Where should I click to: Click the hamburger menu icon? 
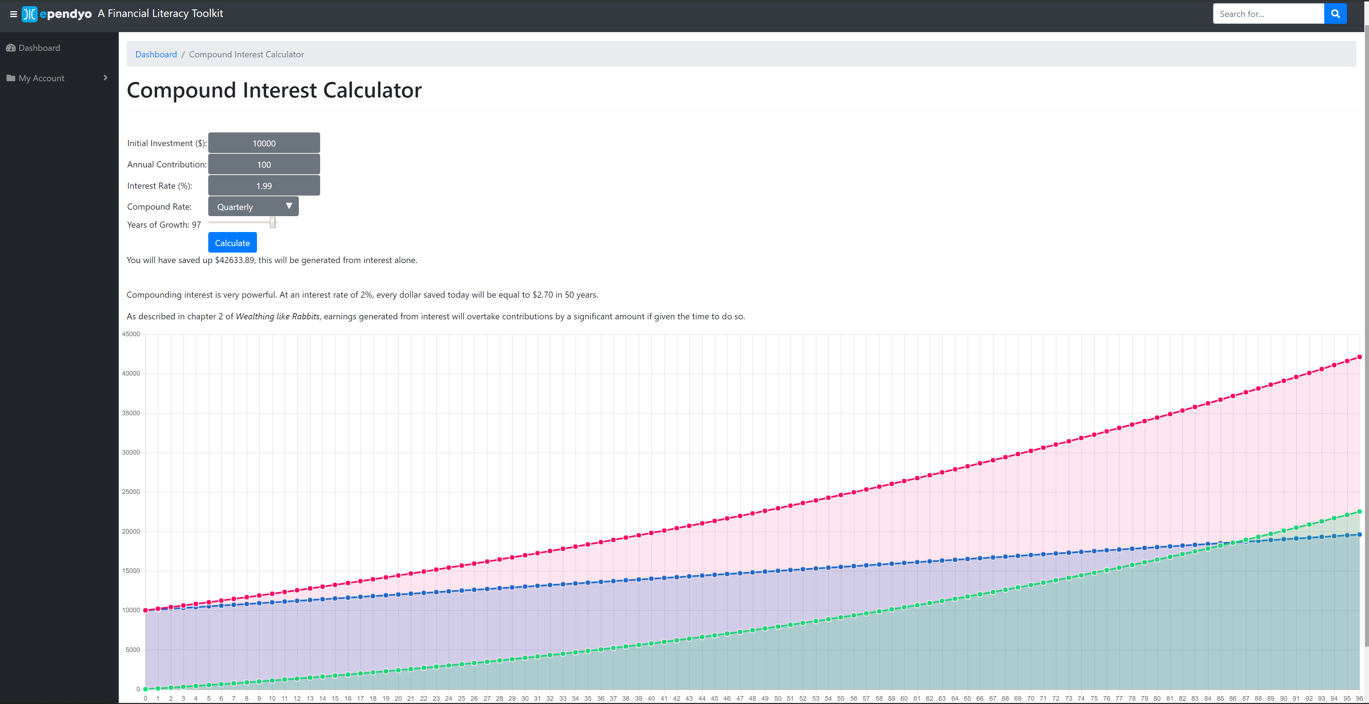coord(13,14)
